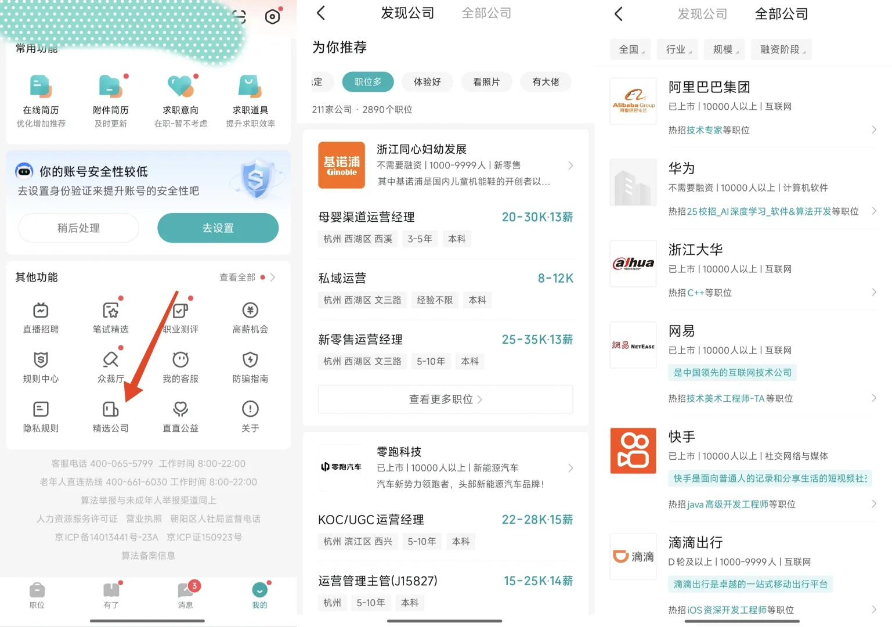Viewport: 892px width, 627px height.
Task: Open 防骗指南 anti-fraud guide icon
Action: [250, 360]
